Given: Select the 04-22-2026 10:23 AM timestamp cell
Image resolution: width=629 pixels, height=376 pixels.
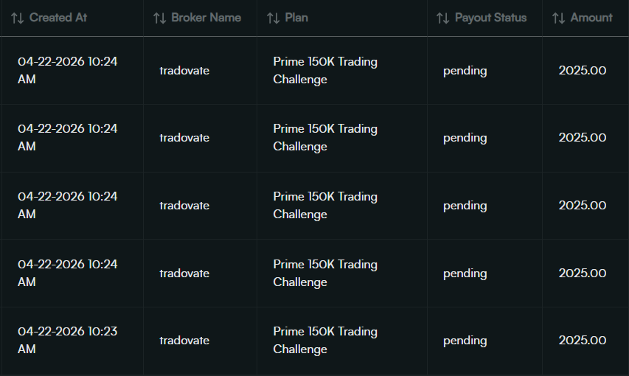Looking at the screenshot, I should click(67, 340).
